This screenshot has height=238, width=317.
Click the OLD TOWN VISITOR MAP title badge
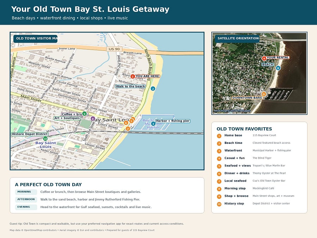[35, 38]
